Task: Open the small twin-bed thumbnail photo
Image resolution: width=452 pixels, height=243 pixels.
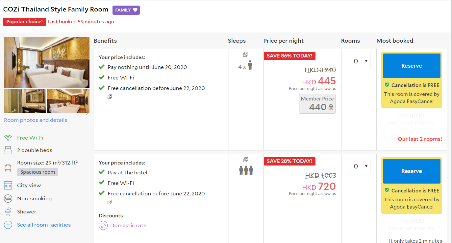Action: pyautogui.click(x=68, y=101)
